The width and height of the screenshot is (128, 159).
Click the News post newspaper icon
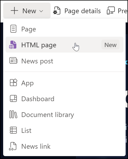[13, 61]
